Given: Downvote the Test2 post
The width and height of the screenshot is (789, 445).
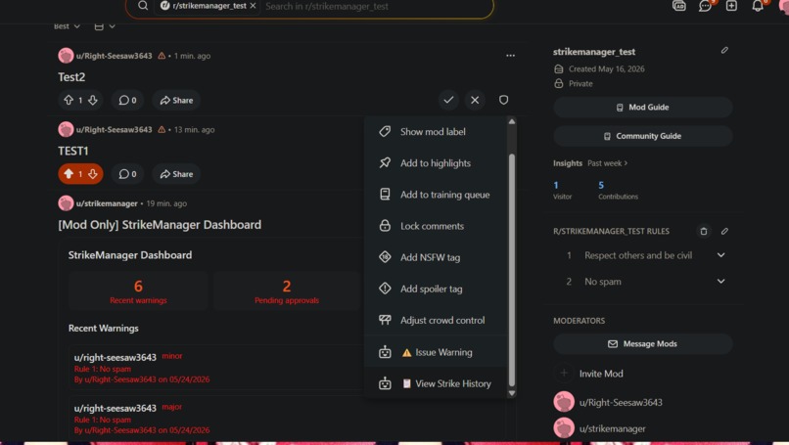Looking at the screenshot, I should click(x=93, y=100).
